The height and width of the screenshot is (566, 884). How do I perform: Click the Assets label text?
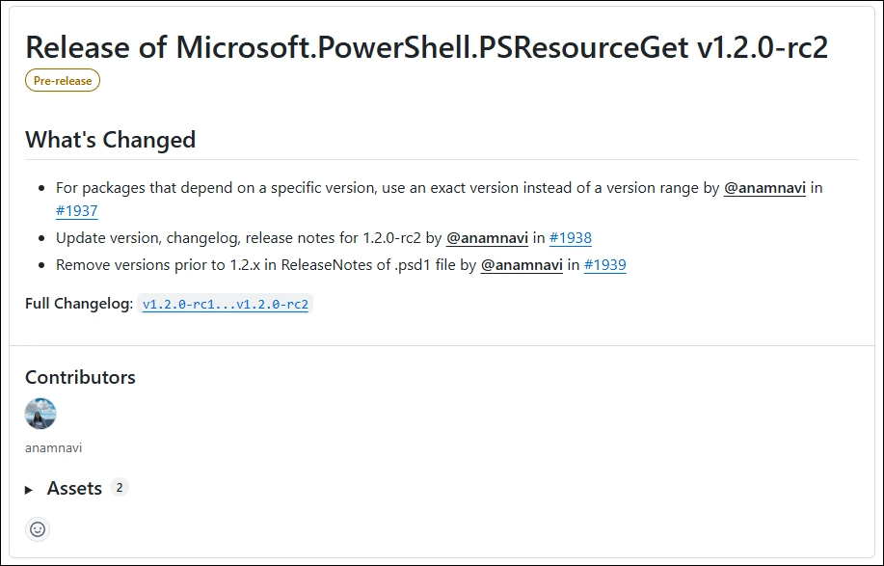click(74, 489)
